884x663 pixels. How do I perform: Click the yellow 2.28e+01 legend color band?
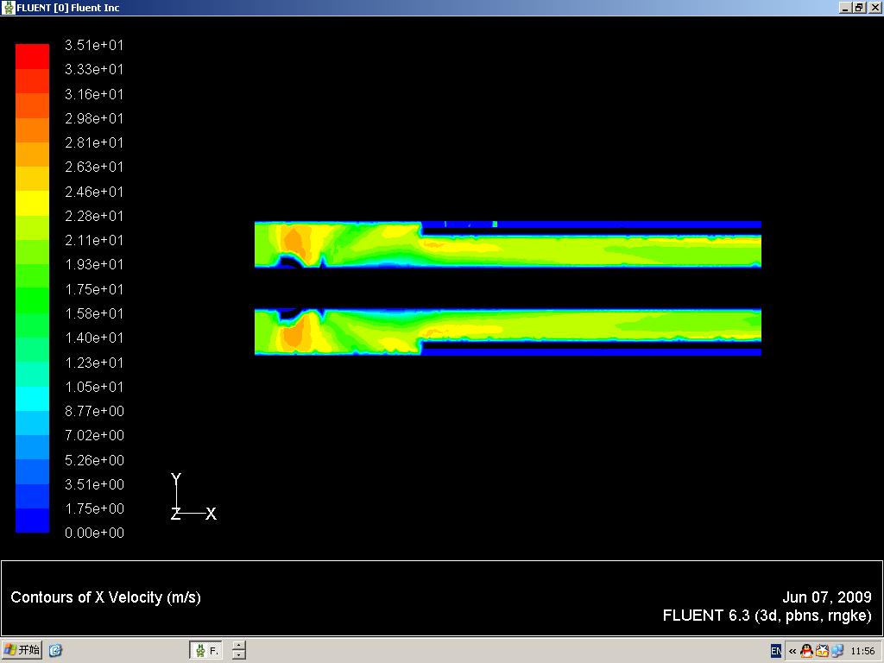(x=32, y=203)
